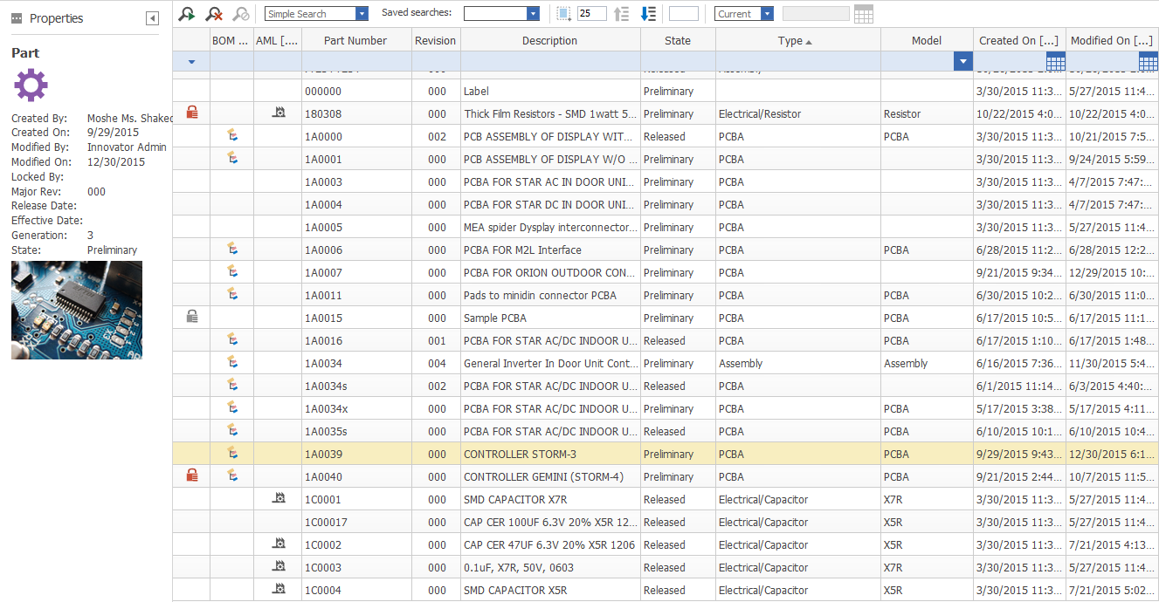Open the Saved searches dropdown
Screen dimensions: 1159x602
pos(533,14)
